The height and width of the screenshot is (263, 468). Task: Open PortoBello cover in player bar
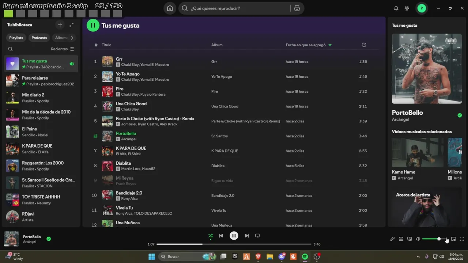click(11, 239)
